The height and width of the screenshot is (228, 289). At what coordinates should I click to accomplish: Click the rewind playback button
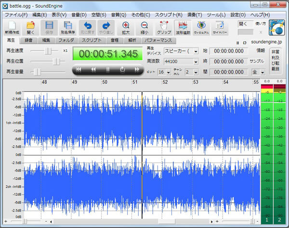point(93,70)
